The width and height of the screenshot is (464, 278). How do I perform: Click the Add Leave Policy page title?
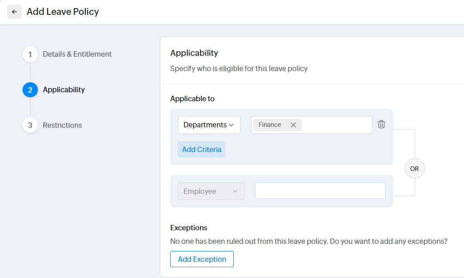coord(63,12)
